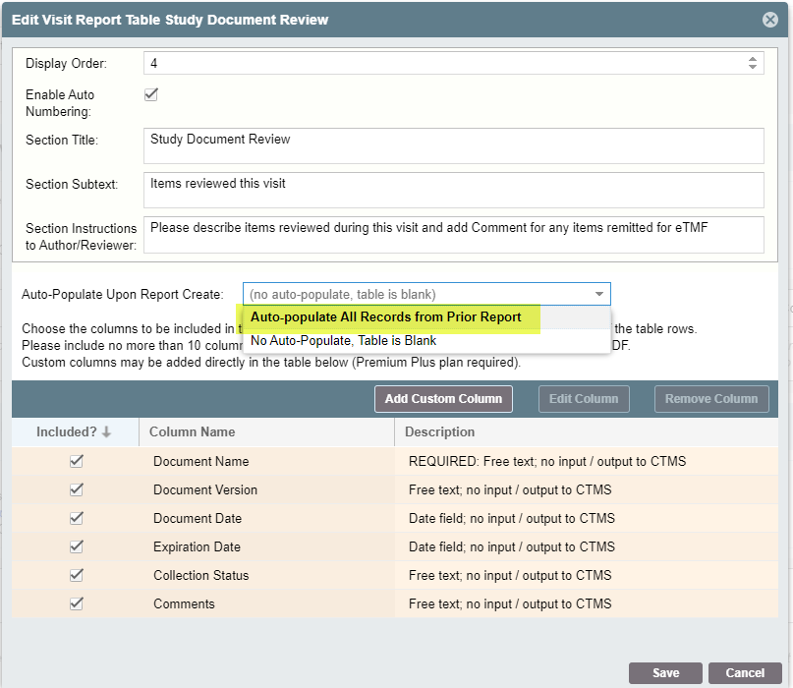Select Auto-populate All Records from Prior Report
Image resolution: width=793 pixels, height=688 pixels.
click(x=385, y=317)
